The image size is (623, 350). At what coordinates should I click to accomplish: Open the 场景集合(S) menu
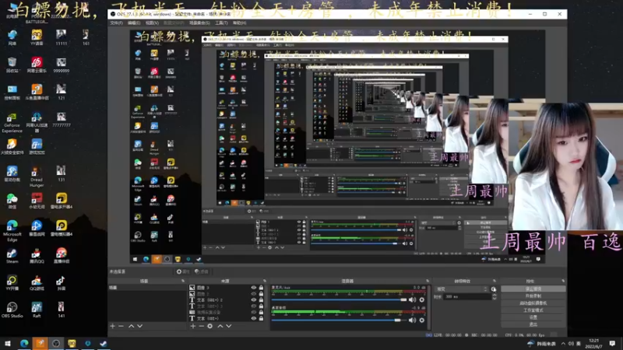199,23
